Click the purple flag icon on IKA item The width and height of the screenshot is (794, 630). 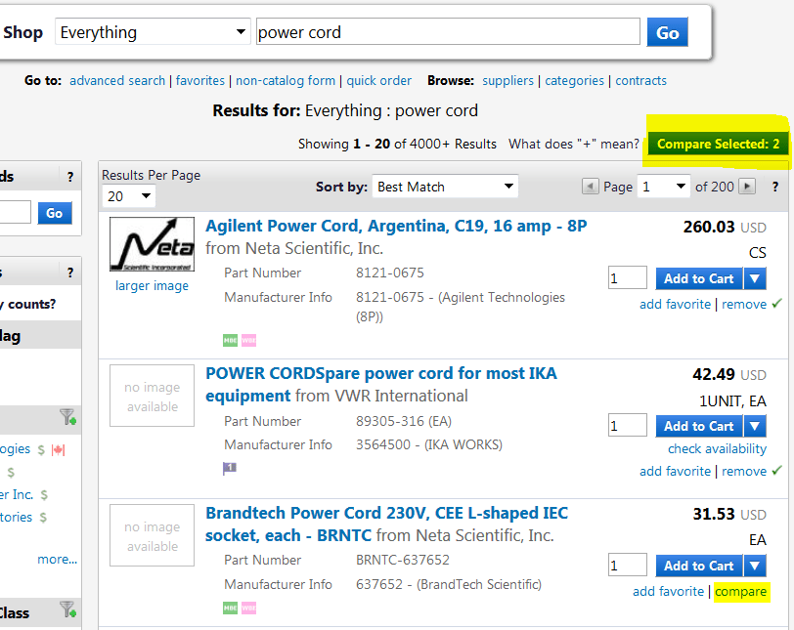pos(230,468)
